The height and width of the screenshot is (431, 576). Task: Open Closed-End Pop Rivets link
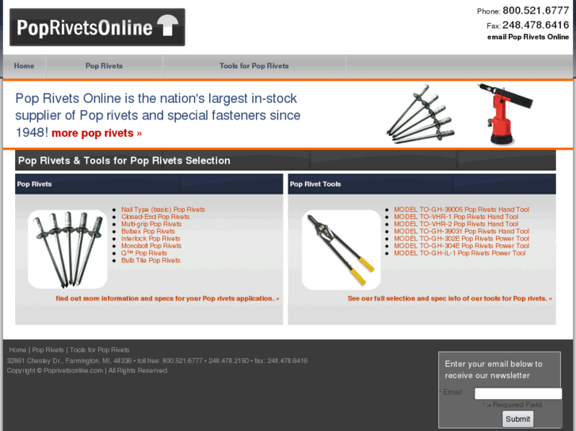pos(155,217)
